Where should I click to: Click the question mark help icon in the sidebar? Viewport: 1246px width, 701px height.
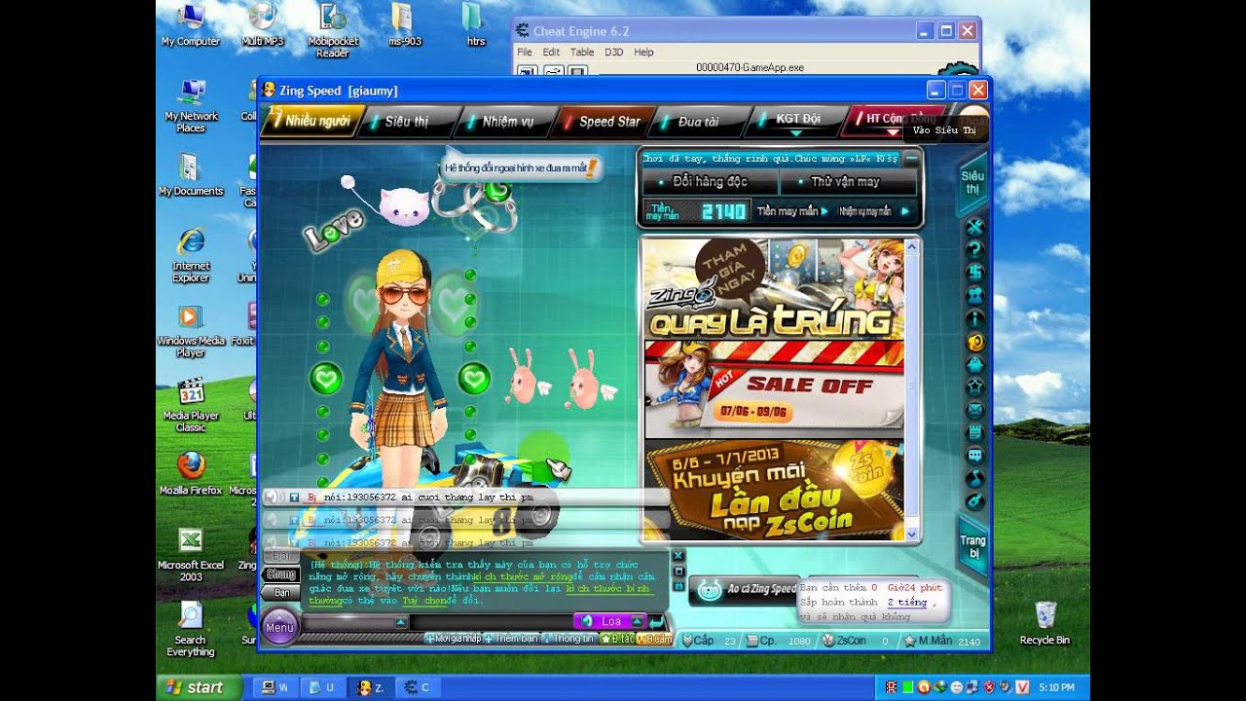click(974, 249)
